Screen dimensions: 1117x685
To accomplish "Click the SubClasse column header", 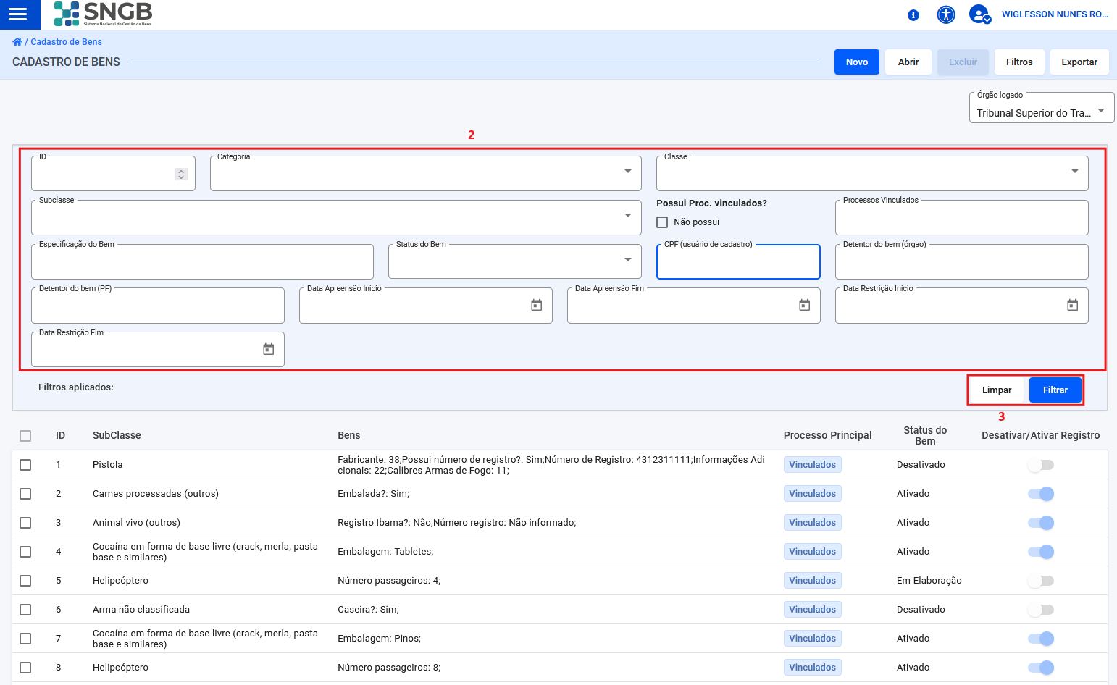I will pyautogui.click(x=117, y=435).
